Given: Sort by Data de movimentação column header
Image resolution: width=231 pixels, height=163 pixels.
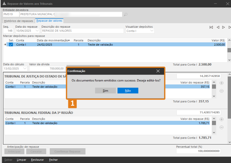Looking at the screenshot, I should pyautogui.click(x=53, y=40).
